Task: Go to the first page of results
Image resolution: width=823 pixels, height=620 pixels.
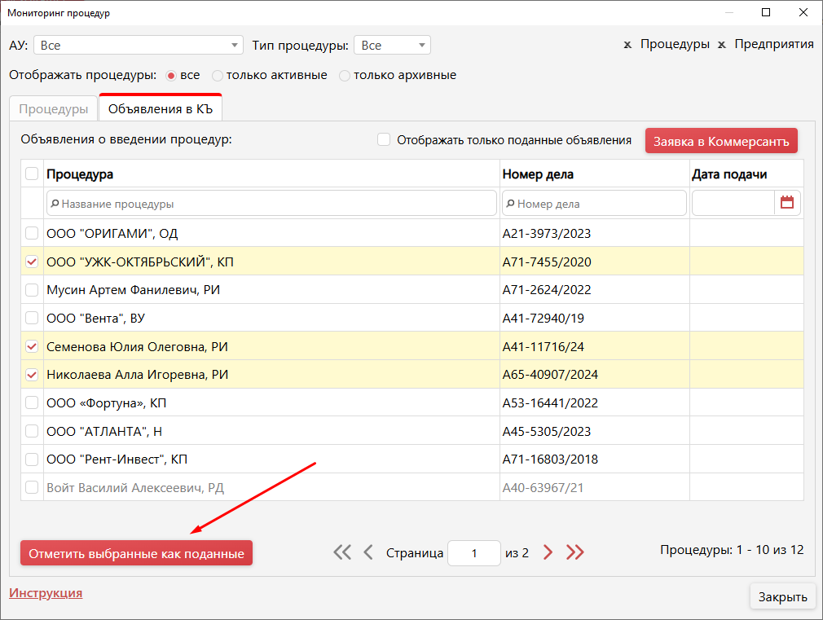Action: tap(342, 552)
